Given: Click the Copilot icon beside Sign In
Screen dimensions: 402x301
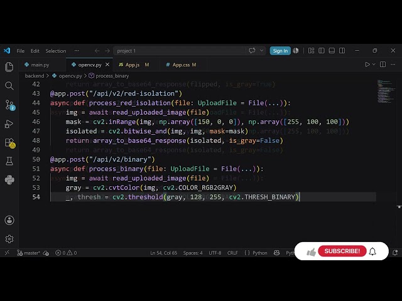Looking at the screenshot, I should tap(296, 51).
